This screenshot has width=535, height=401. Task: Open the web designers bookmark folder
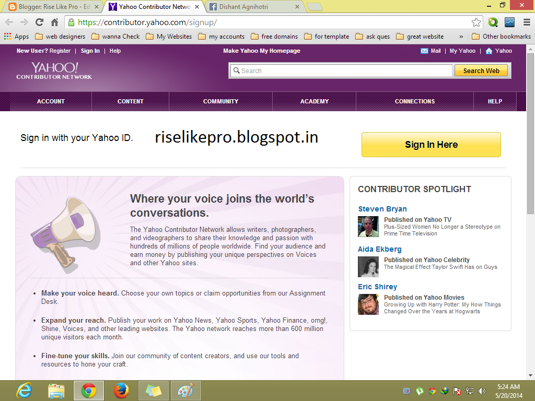click(60, 37)
